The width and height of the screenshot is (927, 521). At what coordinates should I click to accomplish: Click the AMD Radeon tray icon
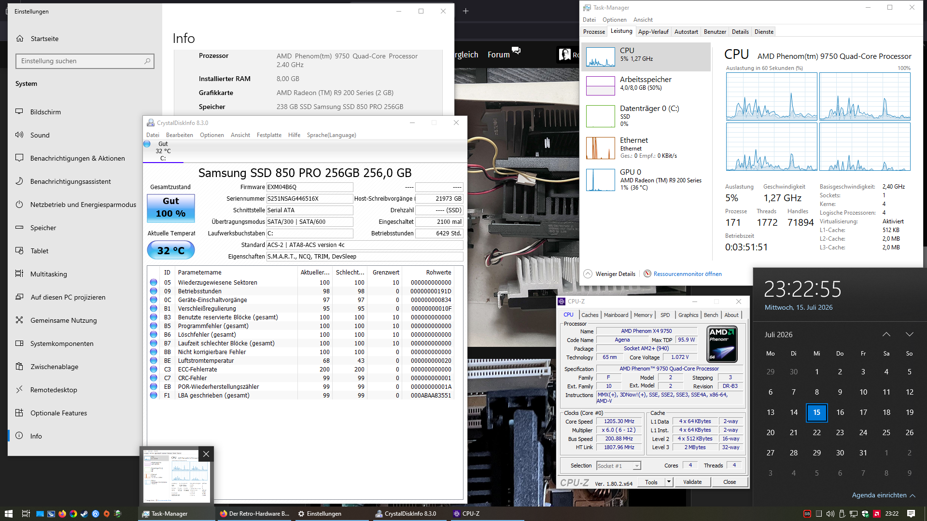point(877,514)
